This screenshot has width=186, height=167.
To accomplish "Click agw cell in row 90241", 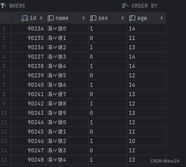I will (x=147, y=94).
